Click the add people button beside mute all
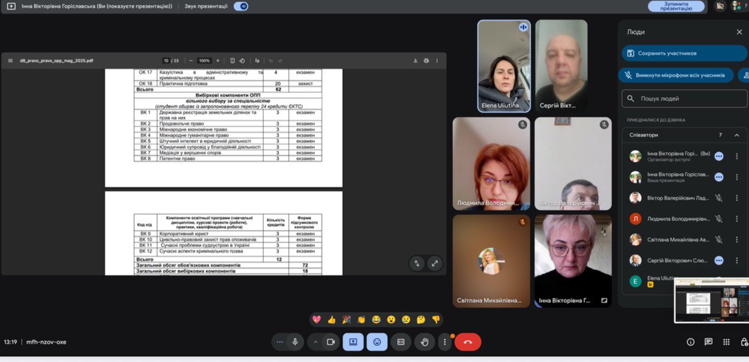Viewport: 749px width, 362px height. [x=744, y=75]
